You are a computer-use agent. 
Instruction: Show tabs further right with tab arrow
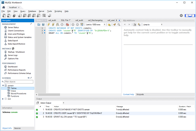[119, 20]
